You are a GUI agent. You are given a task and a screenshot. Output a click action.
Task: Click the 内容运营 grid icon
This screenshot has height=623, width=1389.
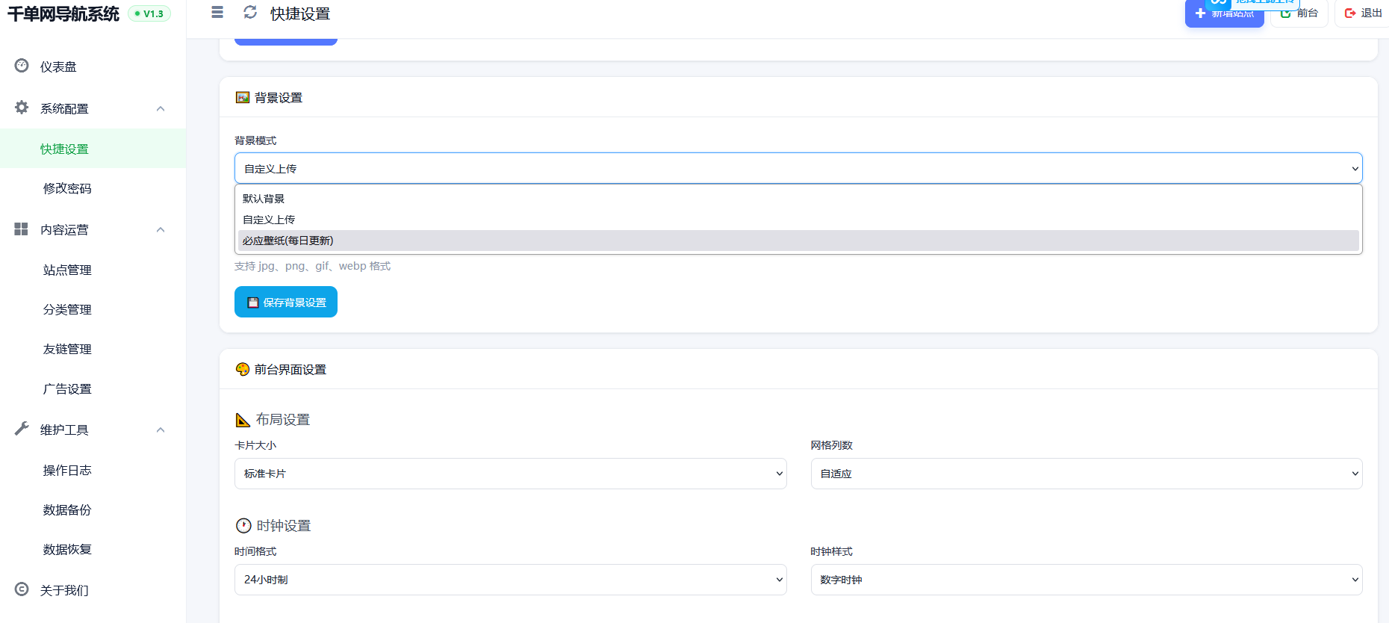point(22,229)
